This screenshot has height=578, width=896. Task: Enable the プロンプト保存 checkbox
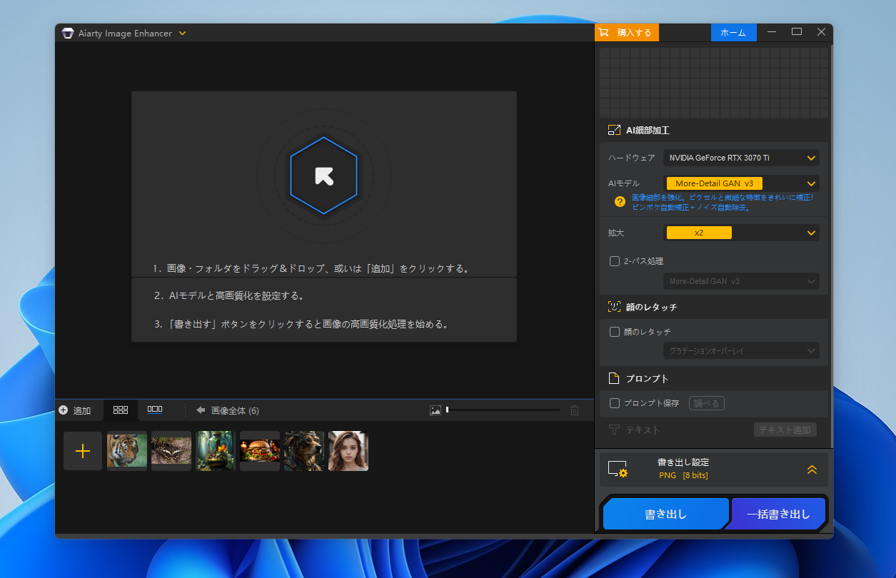point(615,403)
